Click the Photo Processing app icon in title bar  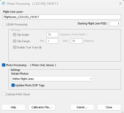click(4, 3)
